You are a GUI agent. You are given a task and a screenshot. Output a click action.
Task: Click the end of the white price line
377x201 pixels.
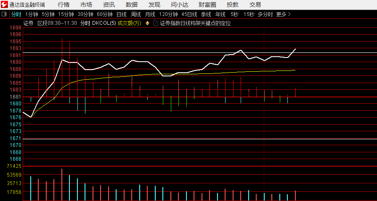click(295, 49)
